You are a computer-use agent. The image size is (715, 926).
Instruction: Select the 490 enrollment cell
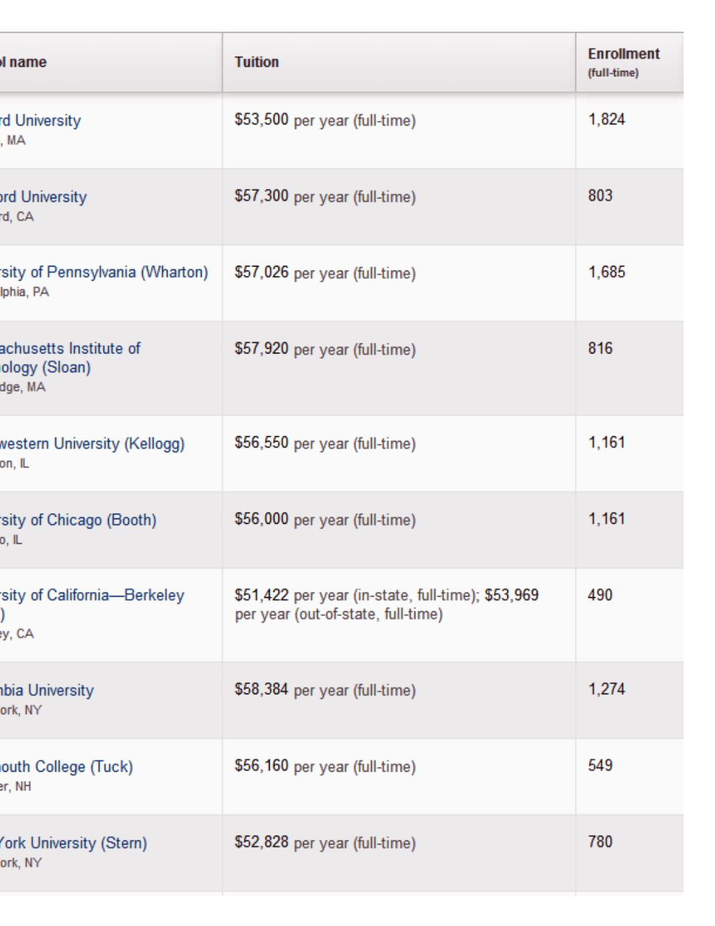click(600, 595)
